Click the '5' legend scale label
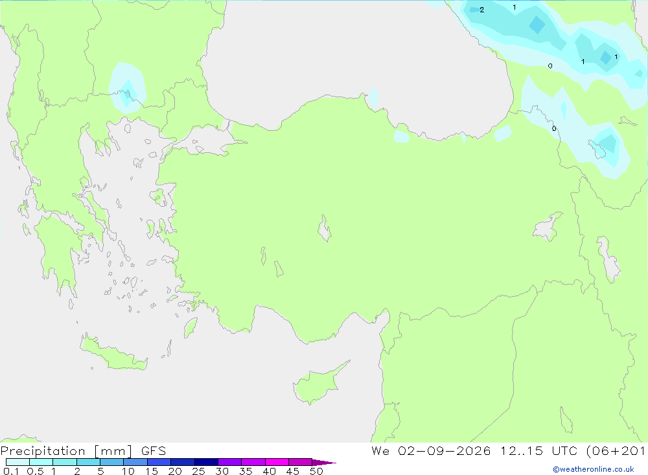Screen dimensions: 648x475 click(x=100, y=471)
